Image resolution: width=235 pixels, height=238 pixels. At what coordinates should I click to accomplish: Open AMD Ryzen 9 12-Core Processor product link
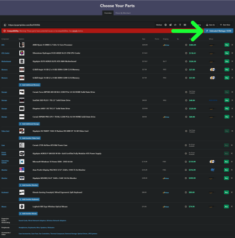pyautogui.click(x=53, y=45)
